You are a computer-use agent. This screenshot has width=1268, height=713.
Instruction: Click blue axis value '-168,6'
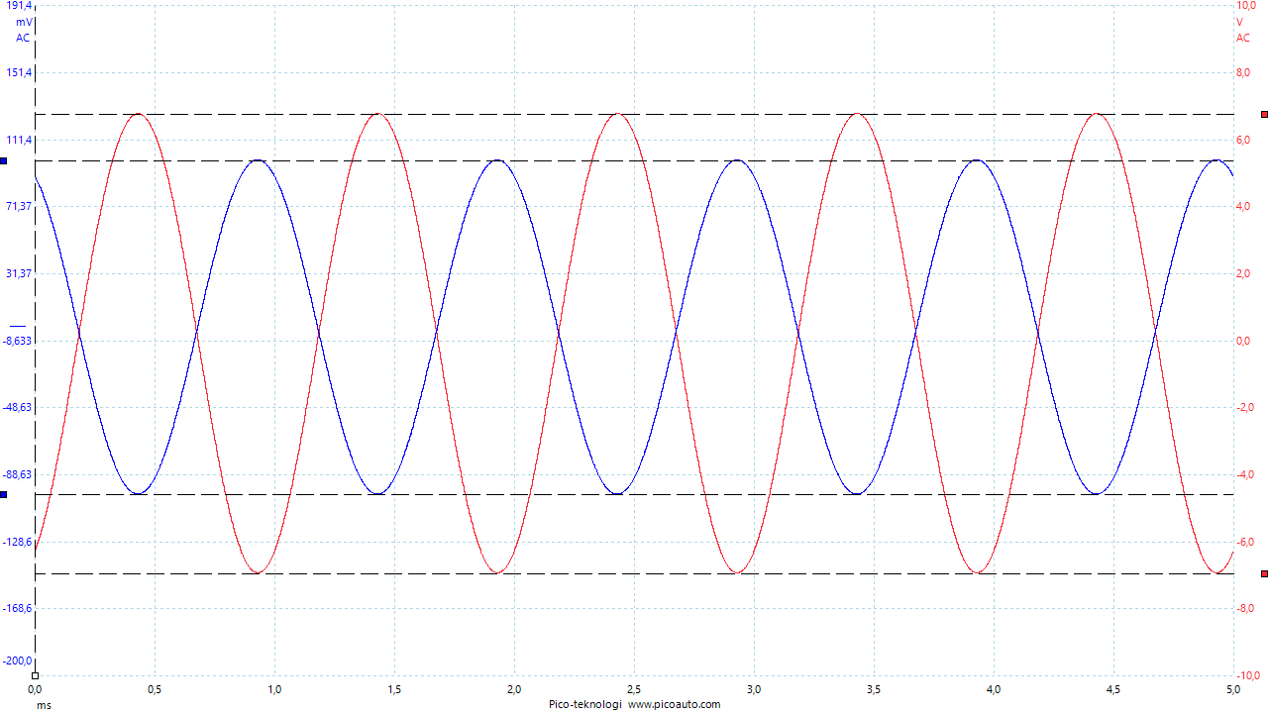pyautogui.click(x=18, y=608)
